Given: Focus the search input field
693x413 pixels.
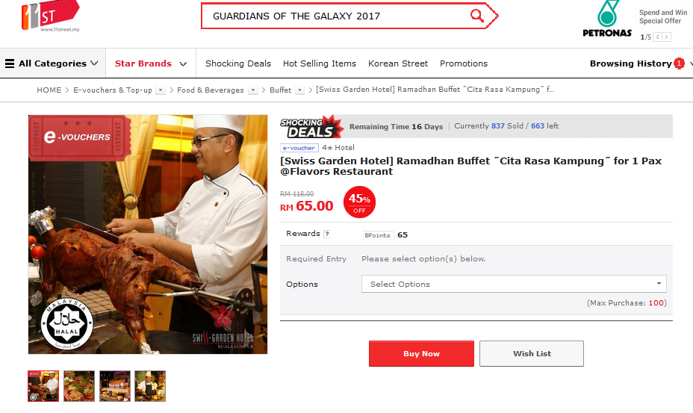Looking at the screenshot, I should [336, 16].
